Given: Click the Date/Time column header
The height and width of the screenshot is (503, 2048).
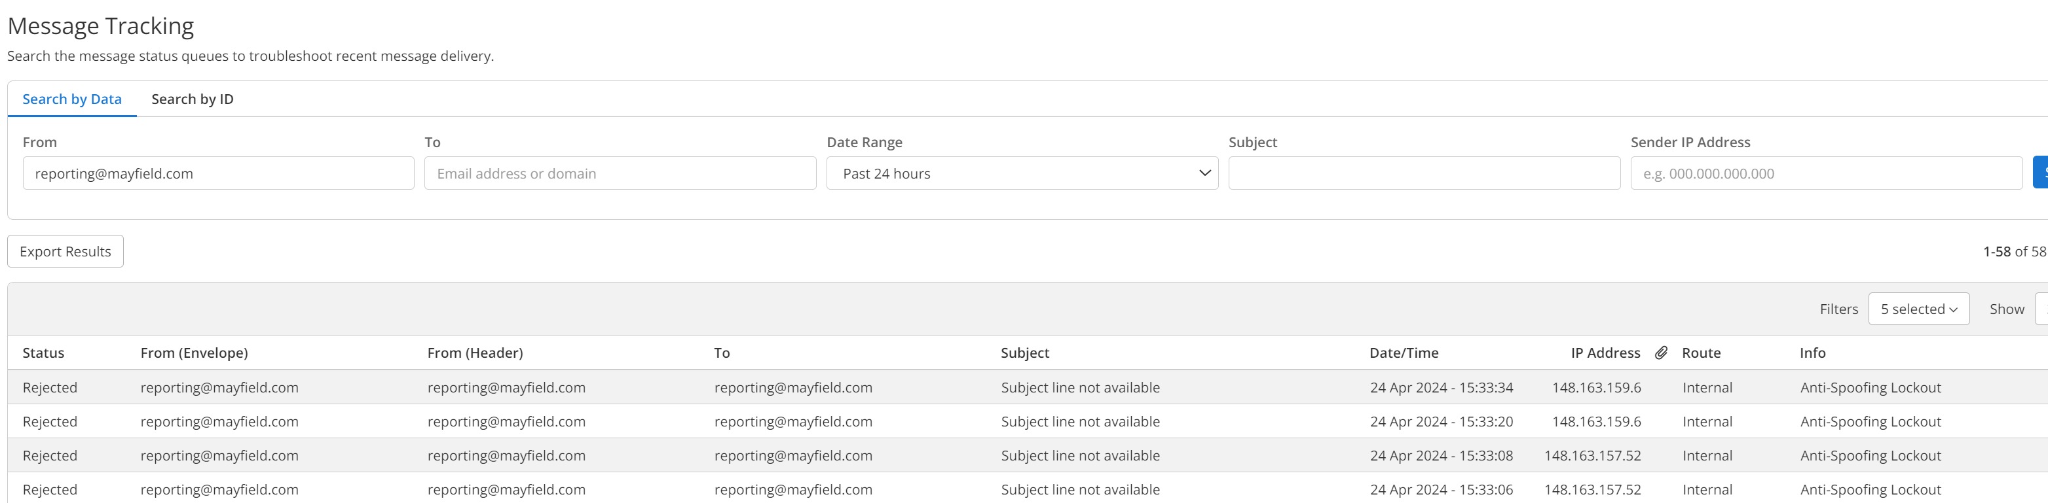Looking at the screenshot, I should 1404,353.
